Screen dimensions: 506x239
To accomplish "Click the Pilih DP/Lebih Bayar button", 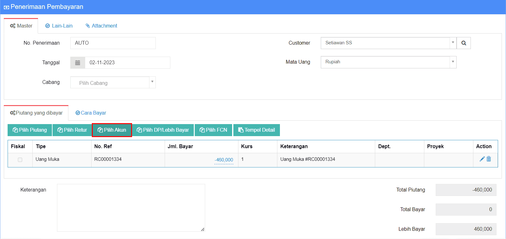I will [163, 130].
